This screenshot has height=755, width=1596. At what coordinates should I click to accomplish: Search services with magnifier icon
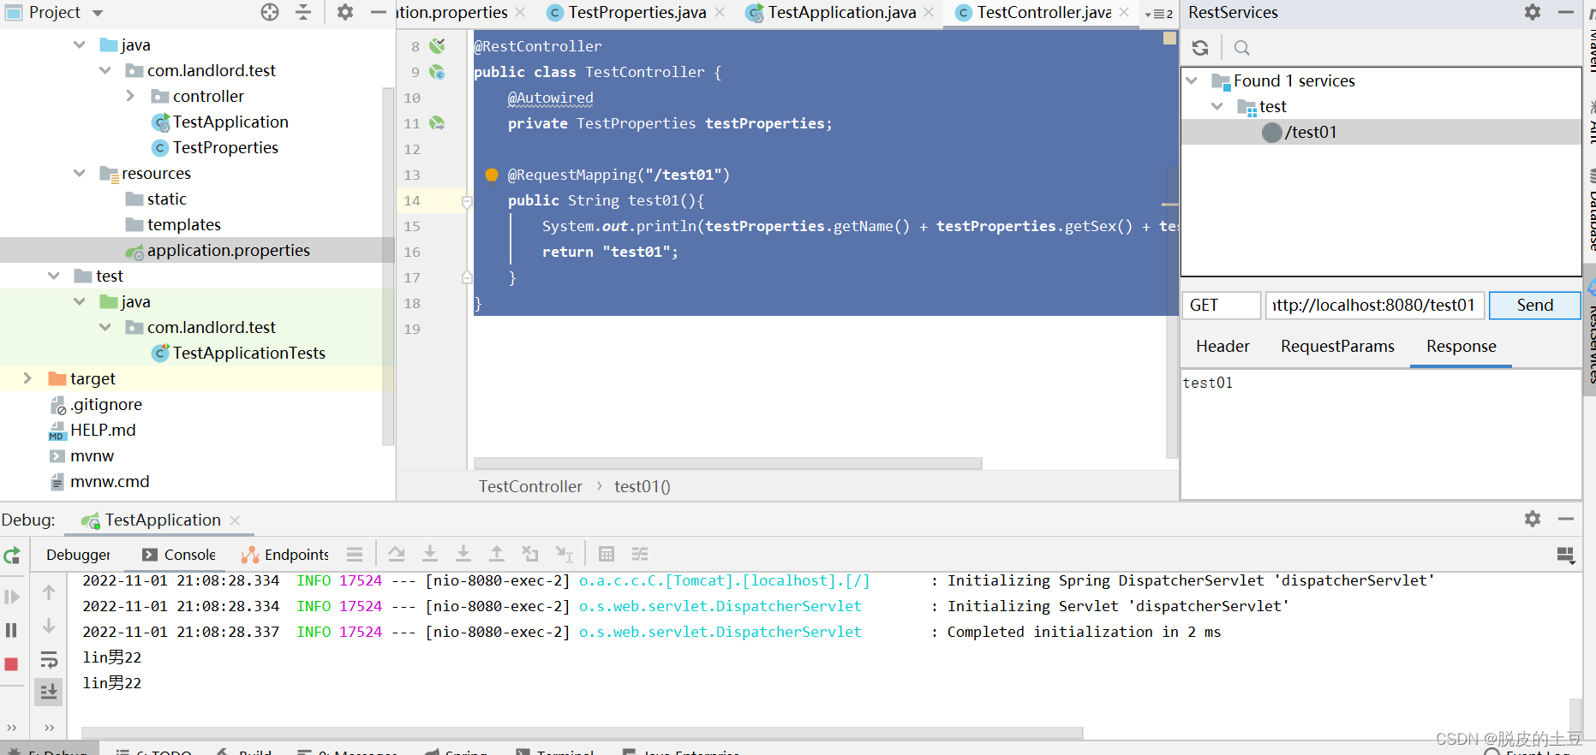point(1241,48)
